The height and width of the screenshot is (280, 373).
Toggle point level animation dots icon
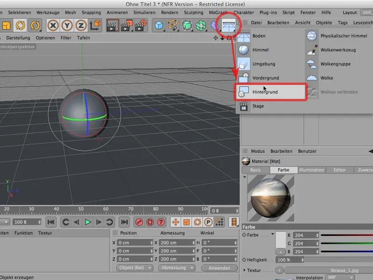pos(219,222)
